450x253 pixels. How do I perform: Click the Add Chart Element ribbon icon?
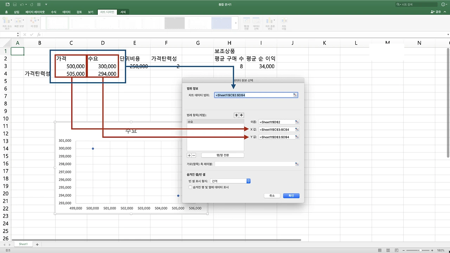tap(7, 23)
